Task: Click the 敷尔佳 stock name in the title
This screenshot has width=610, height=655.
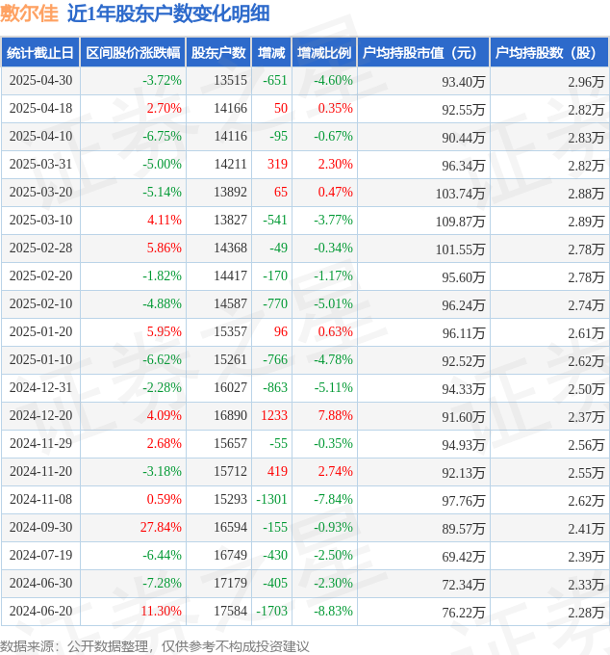Action: (x=29, y=13)
